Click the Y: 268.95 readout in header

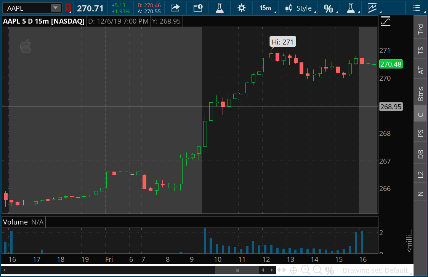[x=166, y=21]
